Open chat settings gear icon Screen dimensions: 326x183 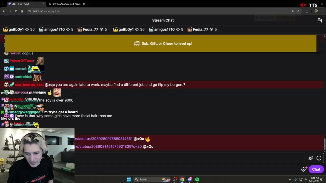point(303,169)
